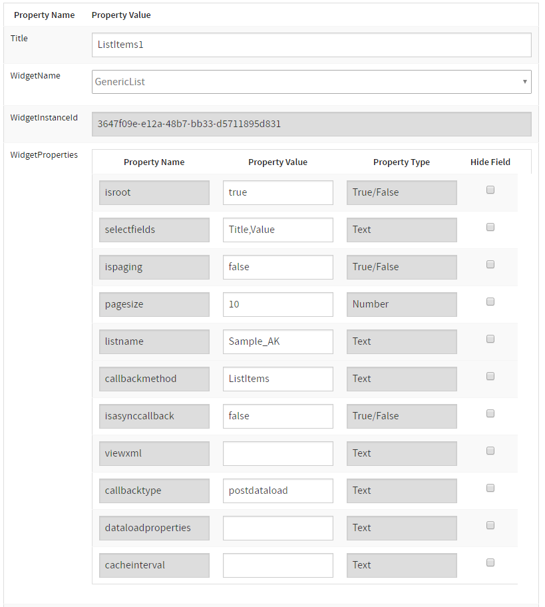Toggle the pagesize Hide Field checkbox
Viewport: 545px width, 607px height.
pyautogui.click(x=490, y=302)
